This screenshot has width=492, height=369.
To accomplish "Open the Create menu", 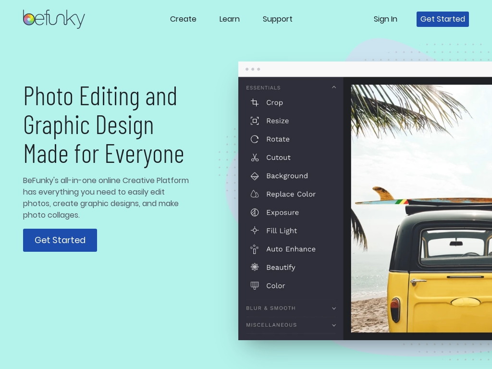I will [x=183, y=19].
